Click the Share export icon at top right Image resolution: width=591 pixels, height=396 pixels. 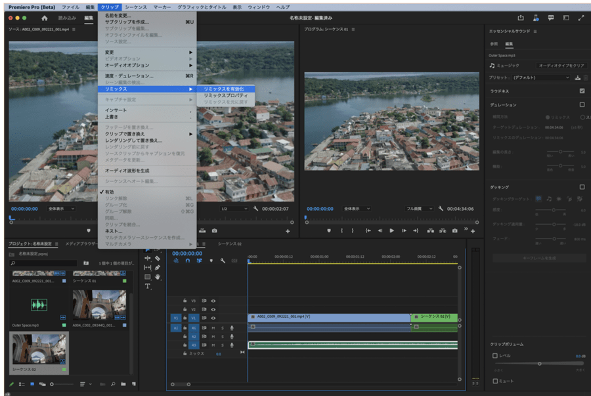[521, 18]
